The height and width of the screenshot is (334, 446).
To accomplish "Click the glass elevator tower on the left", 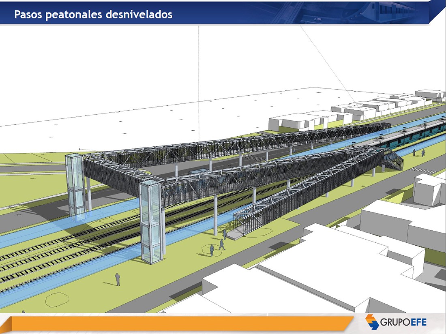I will (x=75, y=186).
